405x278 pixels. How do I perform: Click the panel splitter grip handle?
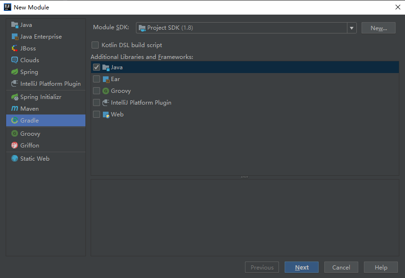245,177
